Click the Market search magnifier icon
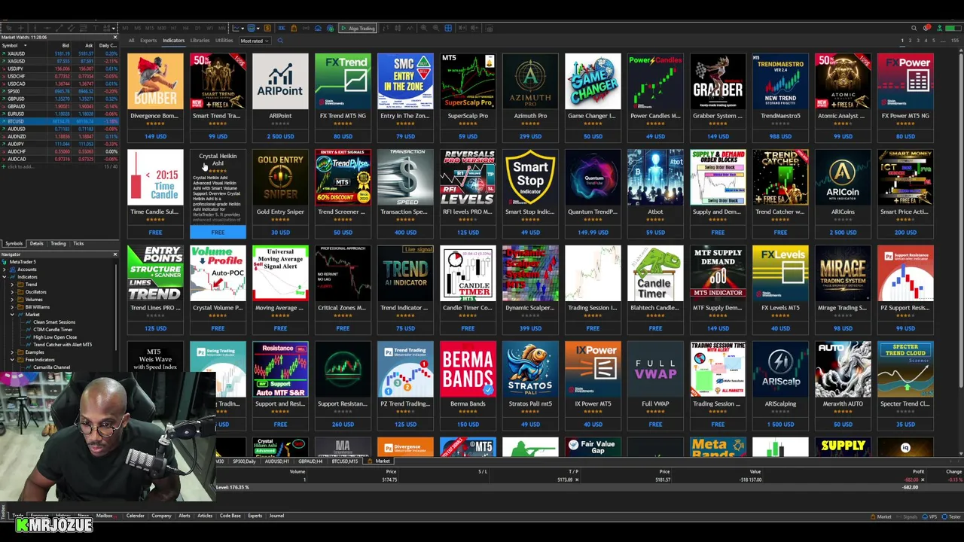Viewport: 964px width, 542px height. click(280, 41)
